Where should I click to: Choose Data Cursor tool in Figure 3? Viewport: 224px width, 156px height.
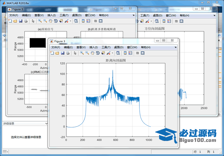point(103,53)
